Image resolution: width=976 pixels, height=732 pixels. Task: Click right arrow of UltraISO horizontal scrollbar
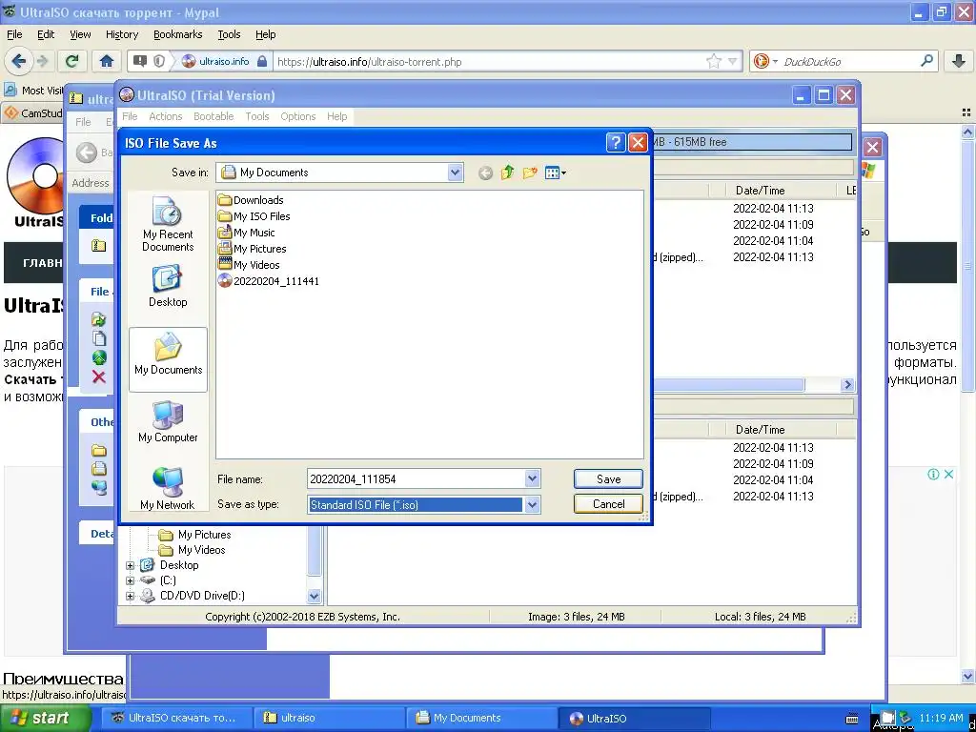(x=847, y=385)
